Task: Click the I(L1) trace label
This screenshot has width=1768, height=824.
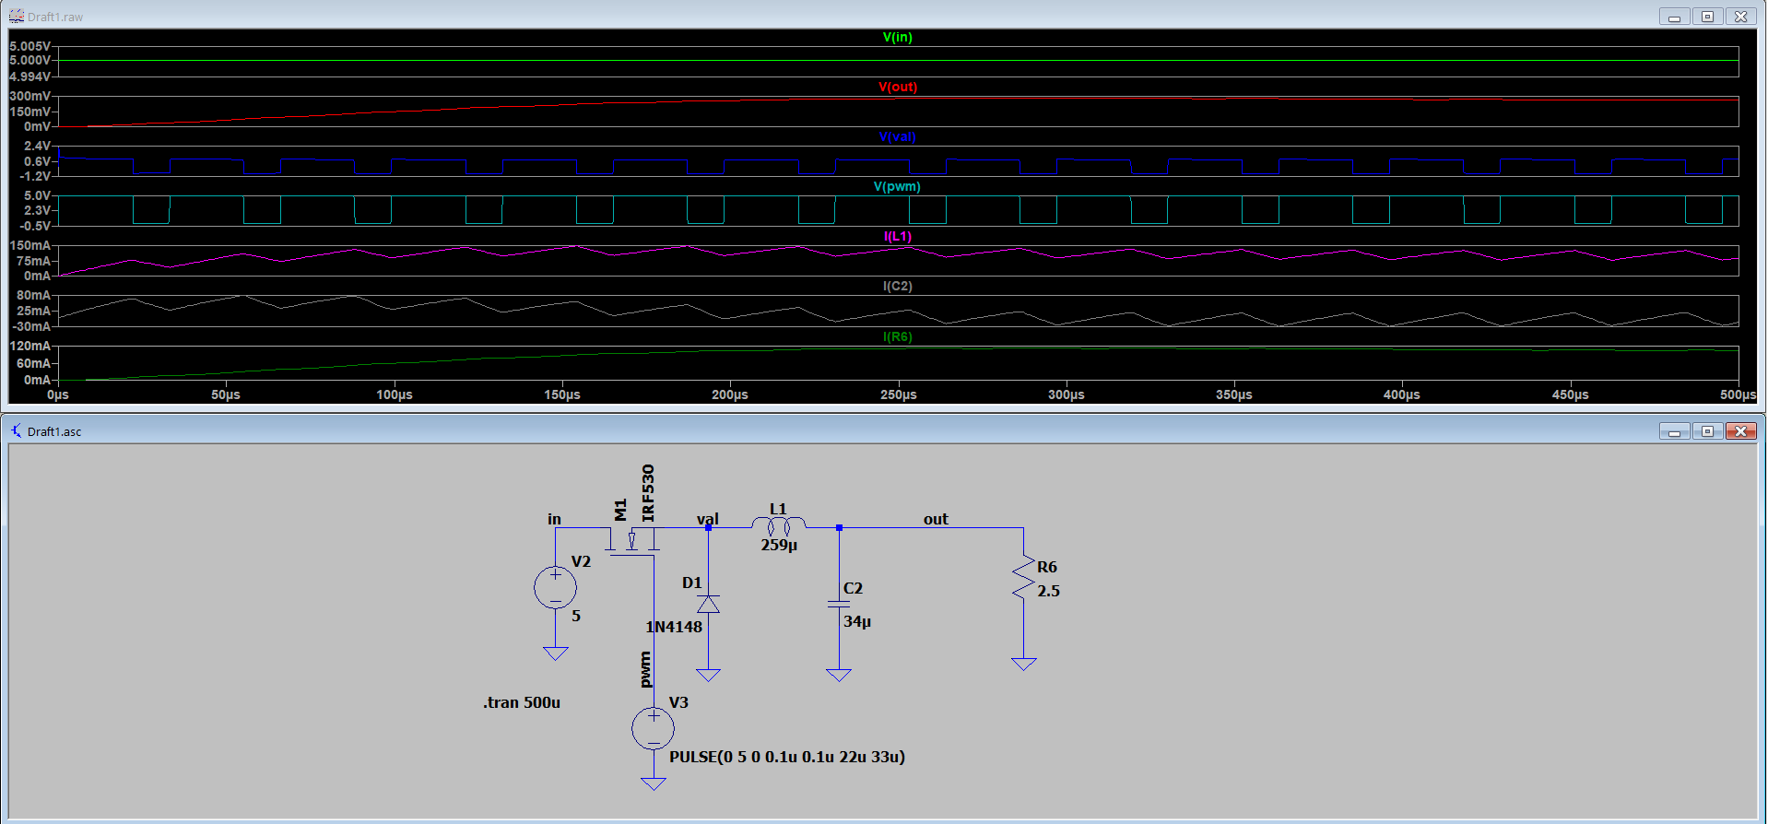Action: click(x=897, y=236)
